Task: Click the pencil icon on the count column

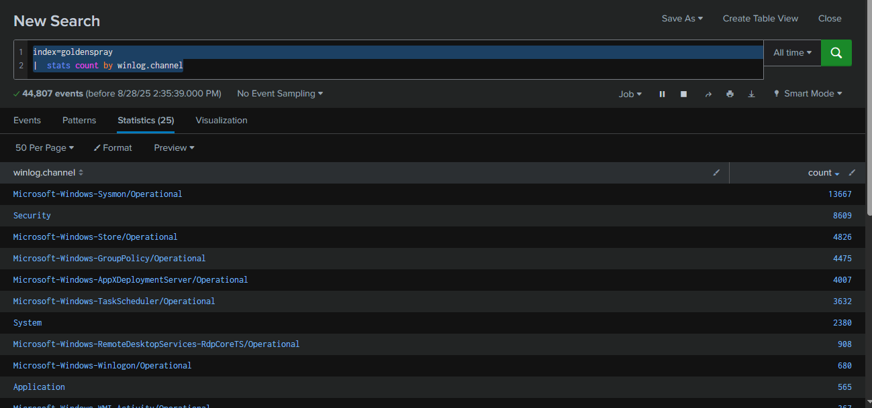Action: click(852, 173)
